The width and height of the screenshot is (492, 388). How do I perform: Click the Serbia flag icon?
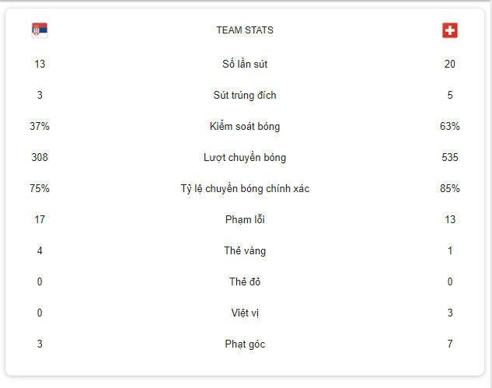(x=40, y=30)
